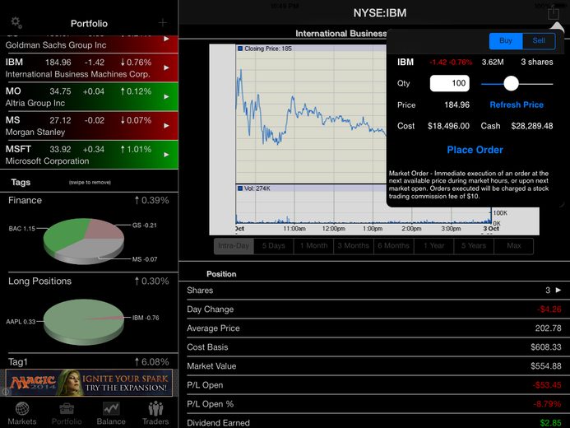Screen dimensions: 570x428
Task: Tap the Magic 2014 ad banner
Action: [x=89, y=383]
